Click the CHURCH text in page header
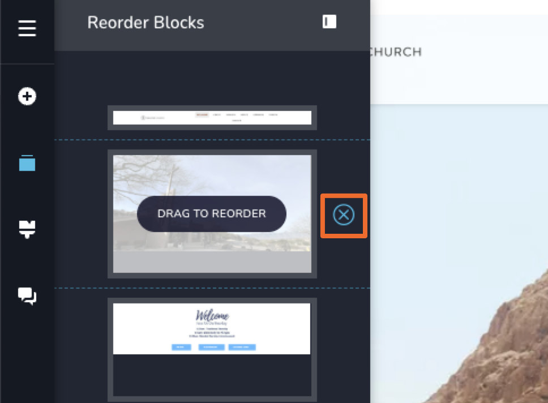Viewport: 548px width, 403px height. click(395, 52)
